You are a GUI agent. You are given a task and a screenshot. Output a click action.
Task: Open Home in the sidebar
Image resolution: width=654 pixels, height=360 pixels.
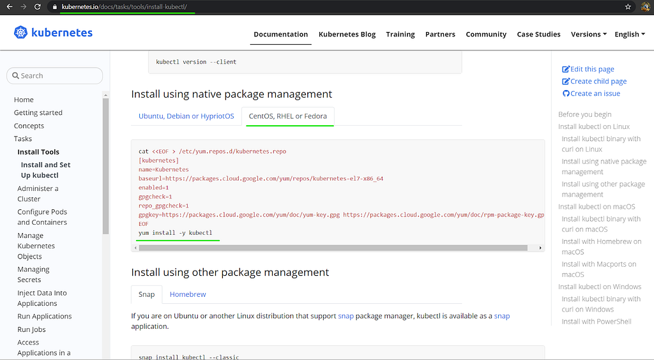tap(24, 100)
